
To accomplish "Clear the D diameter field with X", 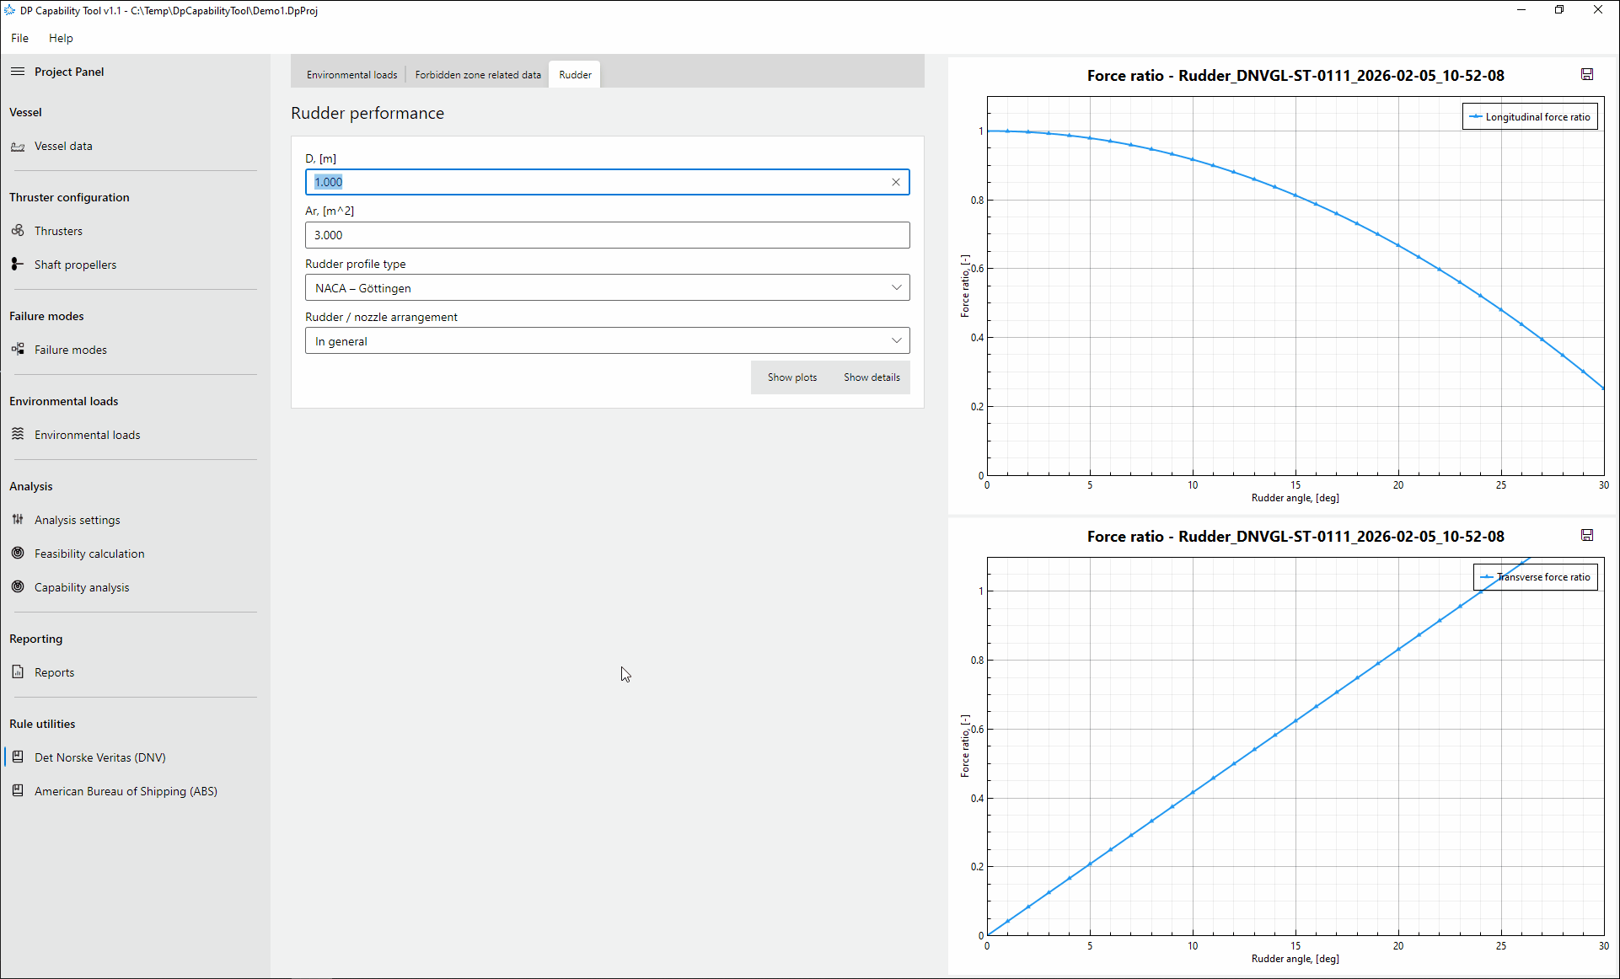I will 896,182.
